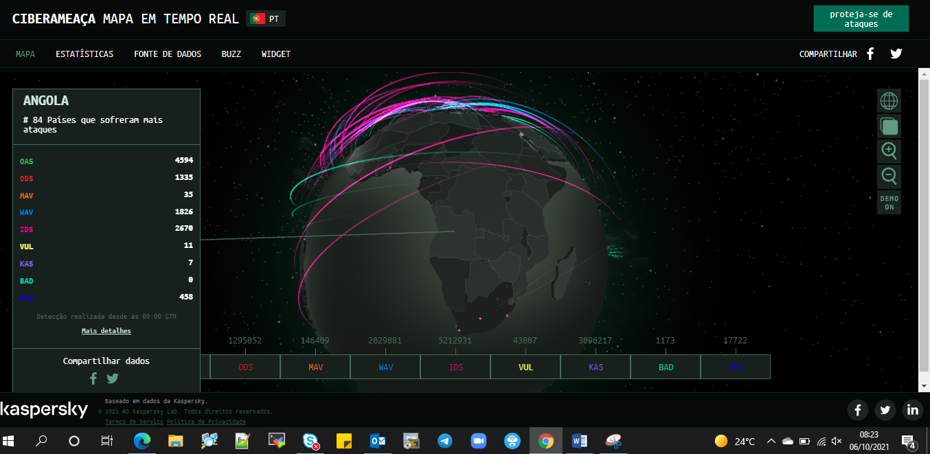Screen dimensions: 930x454
Task: Open Zoom from the taskbar
Action: 479,441
